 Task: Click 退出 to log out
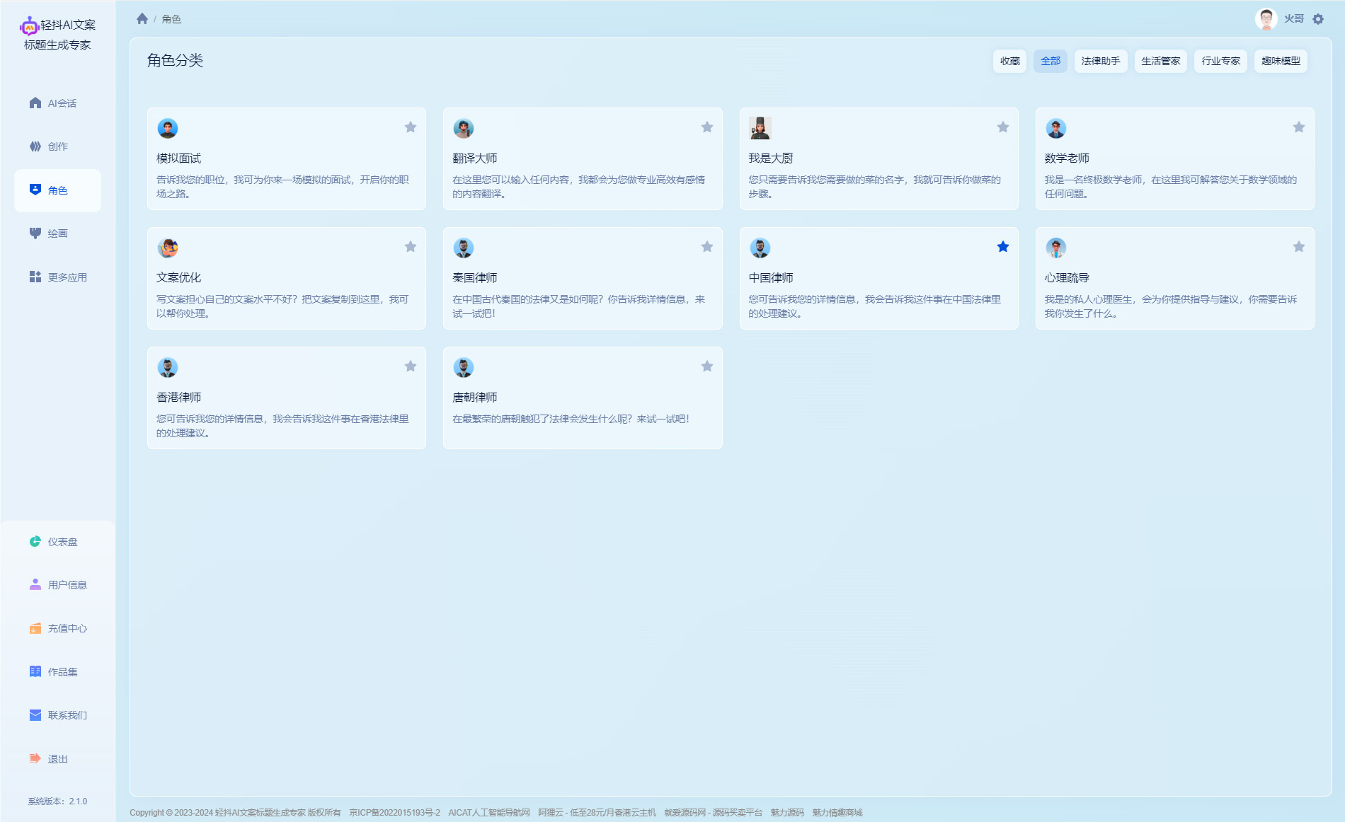57,759
